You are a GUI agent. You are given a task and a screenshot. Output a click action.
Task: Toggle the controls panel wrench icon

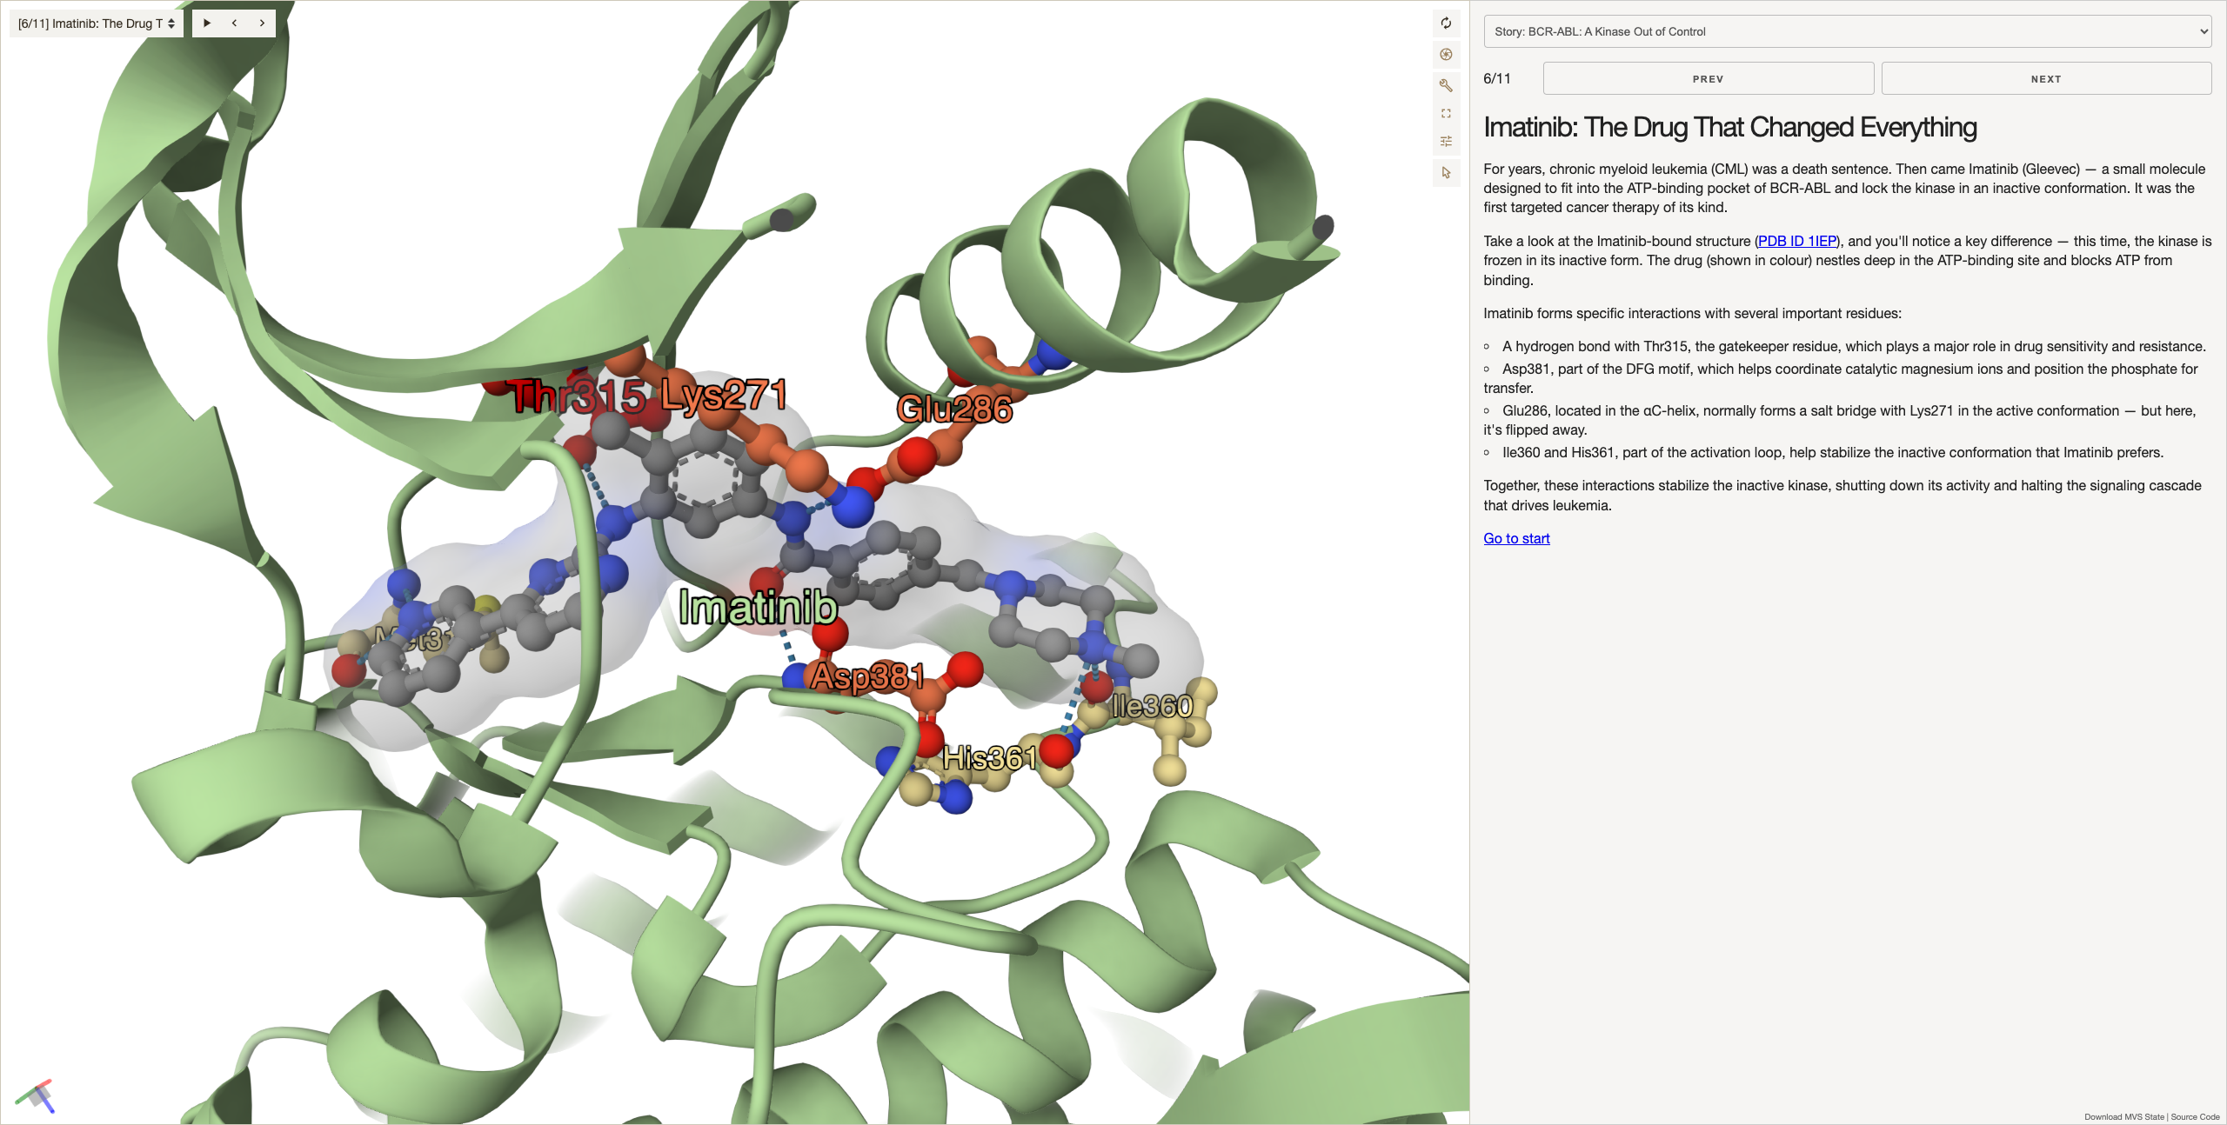[x=1446, y=85]
